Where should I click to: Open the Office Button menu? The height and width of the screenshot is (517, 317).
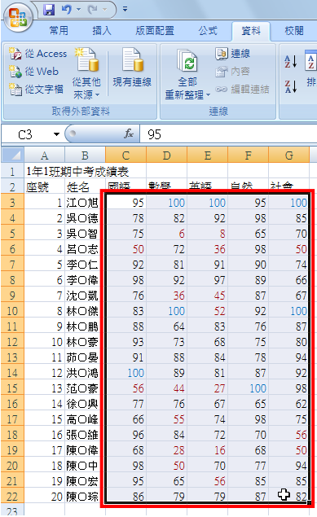click(x=18, y=17)
